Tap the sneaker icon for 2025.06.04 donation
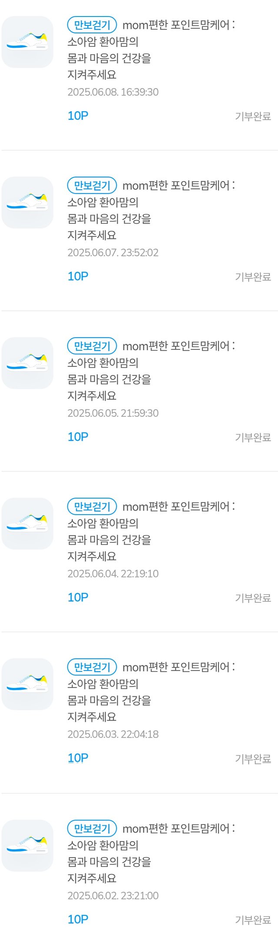The image size is (278, 934). (x=27, y=523)
